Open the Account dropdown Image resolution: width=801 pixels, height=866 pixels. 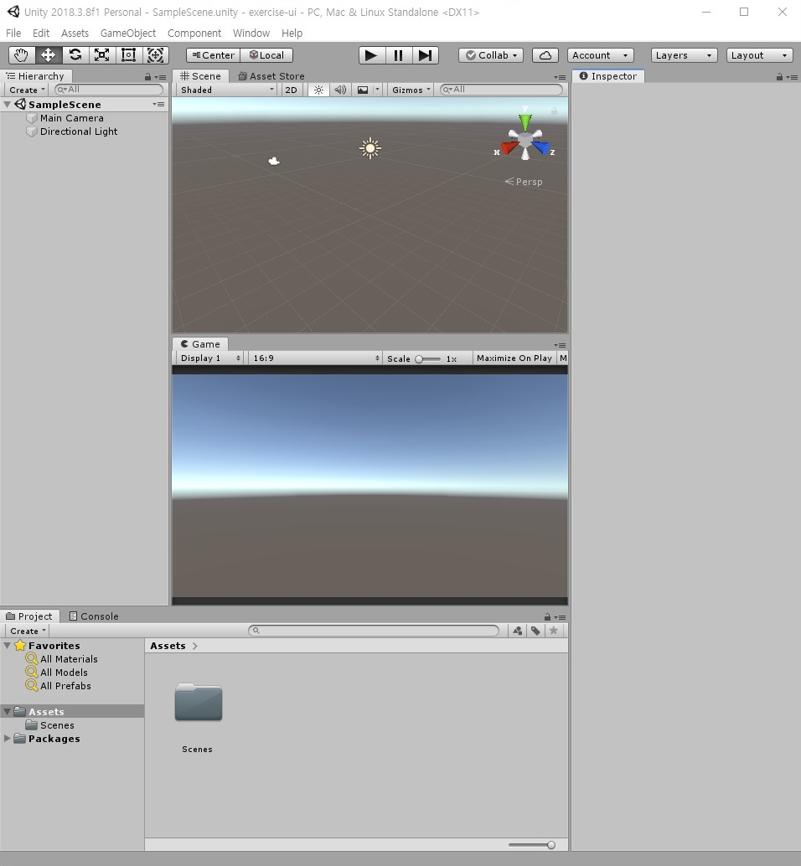(601, 55)
